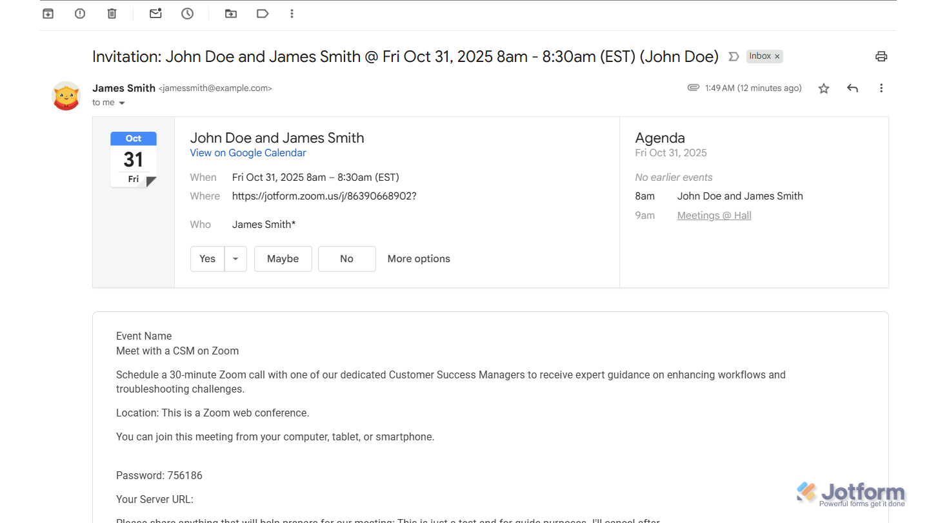Snooze this email
The width and height of the screenshot is (929, 523).
pos(187,13)
